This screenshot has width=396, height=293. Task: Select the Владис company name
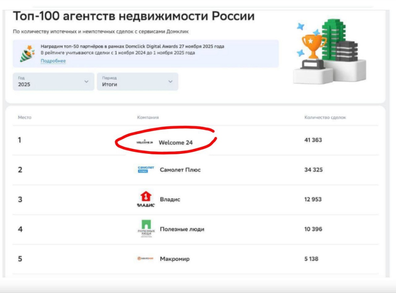(170, 199)
